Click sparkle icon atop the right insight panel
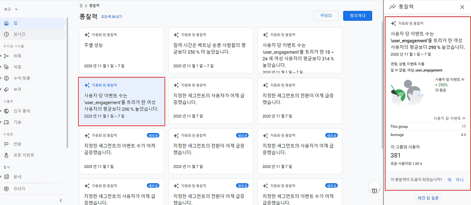The width and height of the screenshot is (471, 205). coord(393,23)
